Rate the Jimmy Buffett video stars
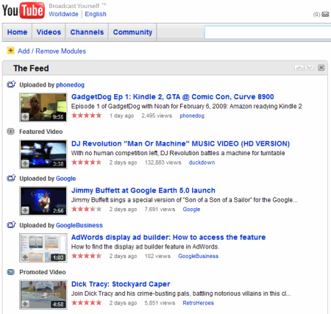This screenshot has height=314, width=331. pos(86,209)
